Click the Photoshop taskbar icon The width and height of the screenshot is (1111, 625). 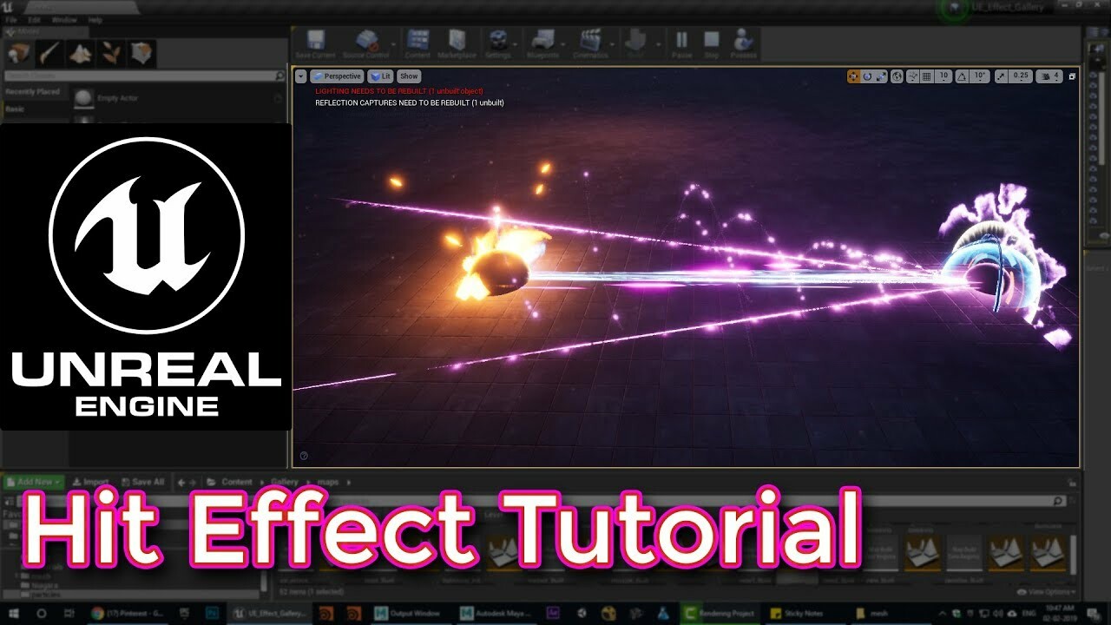point(212,613)
